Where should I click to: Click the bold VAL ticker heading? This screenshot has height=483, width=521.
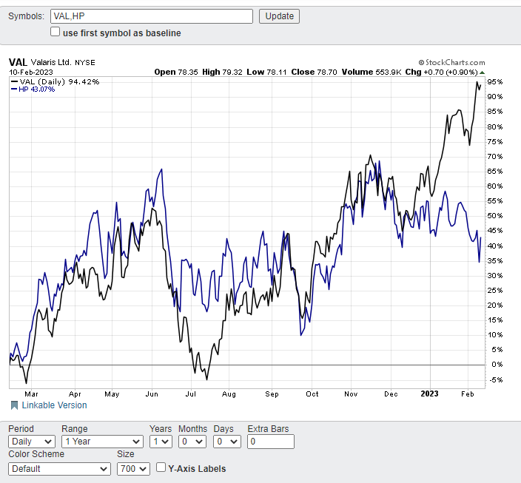pos(18,62)
